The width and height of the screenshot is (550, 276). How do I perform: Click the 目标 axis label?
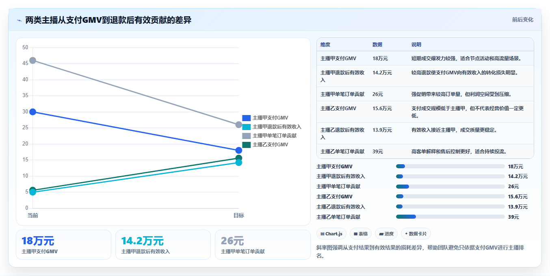pyautogui.click(x=239, y=215)
